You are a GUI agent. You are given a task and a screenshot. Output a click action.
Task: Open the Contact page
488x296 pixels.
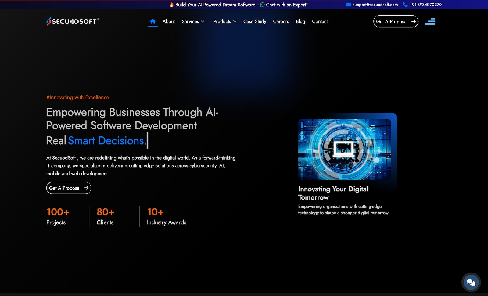click(320, 21)
